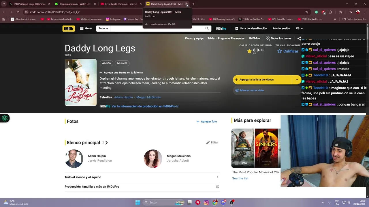Expand Todo el elenco y el equipo row
This screenshot has width=369, height=207.
click(142, 177)
